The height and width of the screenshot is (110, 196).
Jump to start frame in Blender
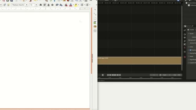coord(108,75)
